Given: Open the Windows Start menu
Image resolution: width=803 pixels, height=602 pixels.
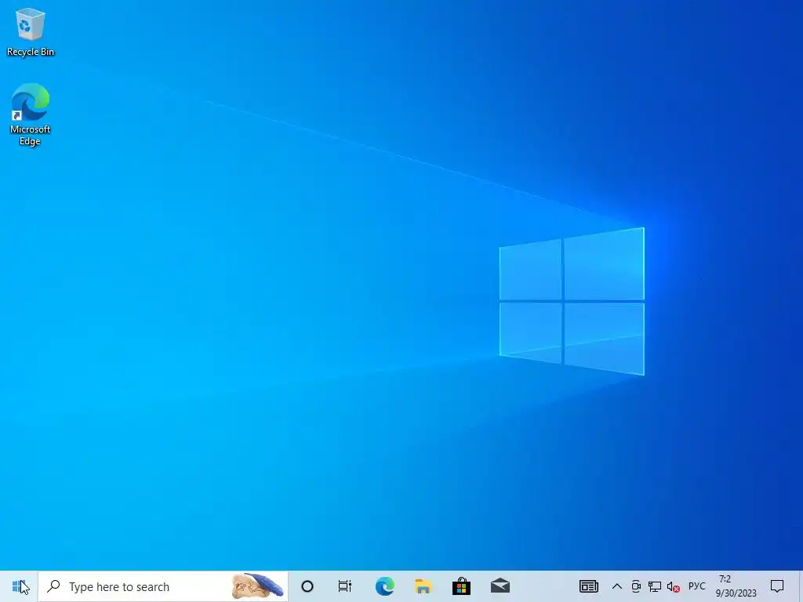Looking at the screenshot, I should click(x=19, y=586).
